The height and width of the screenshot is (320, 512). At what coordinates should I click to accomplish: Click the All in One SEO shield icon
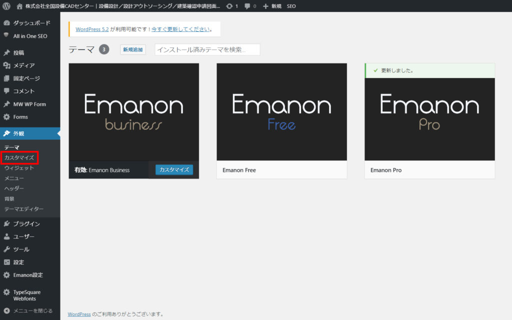coord(6,35)
